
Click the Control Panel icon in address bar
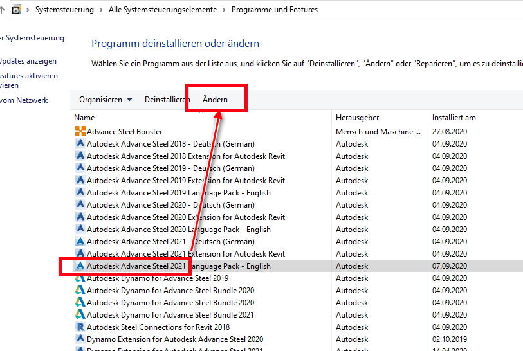(x=16, y=10)
